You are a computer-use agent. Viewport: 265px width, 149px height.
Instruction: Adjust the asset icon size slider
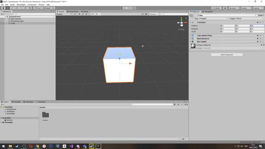183,139
